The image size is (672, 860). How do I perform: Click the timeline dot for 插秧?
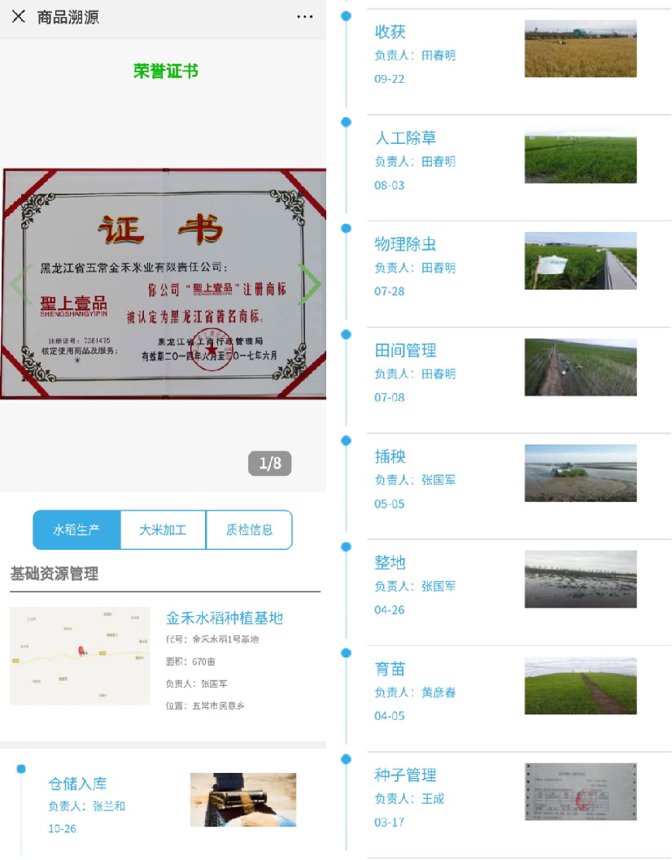click(x=346, y=440)
